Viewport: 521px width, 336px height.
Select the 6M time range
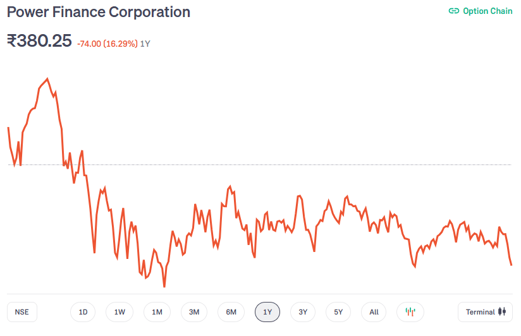(231, 312)
